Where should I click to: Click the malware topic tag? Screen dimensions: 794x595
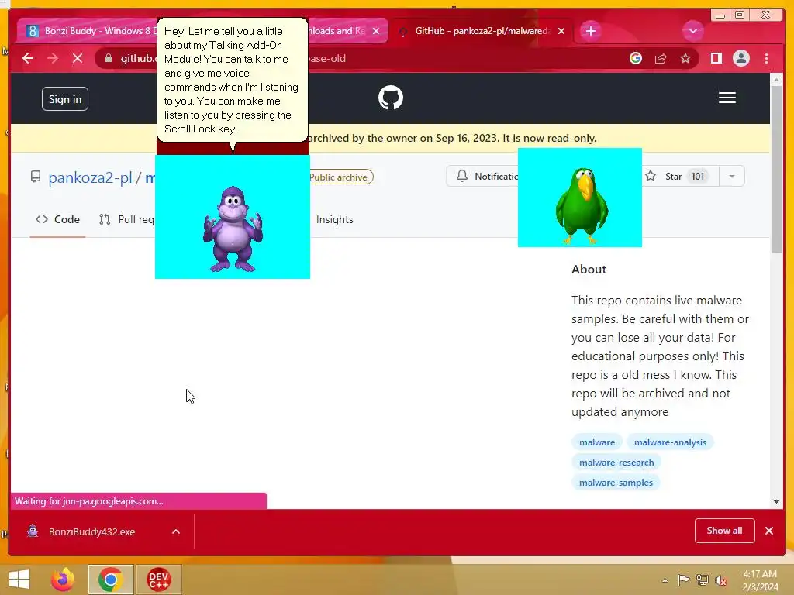click(x=597, y=442)
